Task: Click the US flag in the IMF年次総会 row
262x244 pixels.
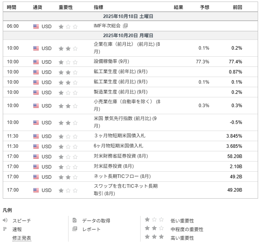Action: tap(36, 27)
